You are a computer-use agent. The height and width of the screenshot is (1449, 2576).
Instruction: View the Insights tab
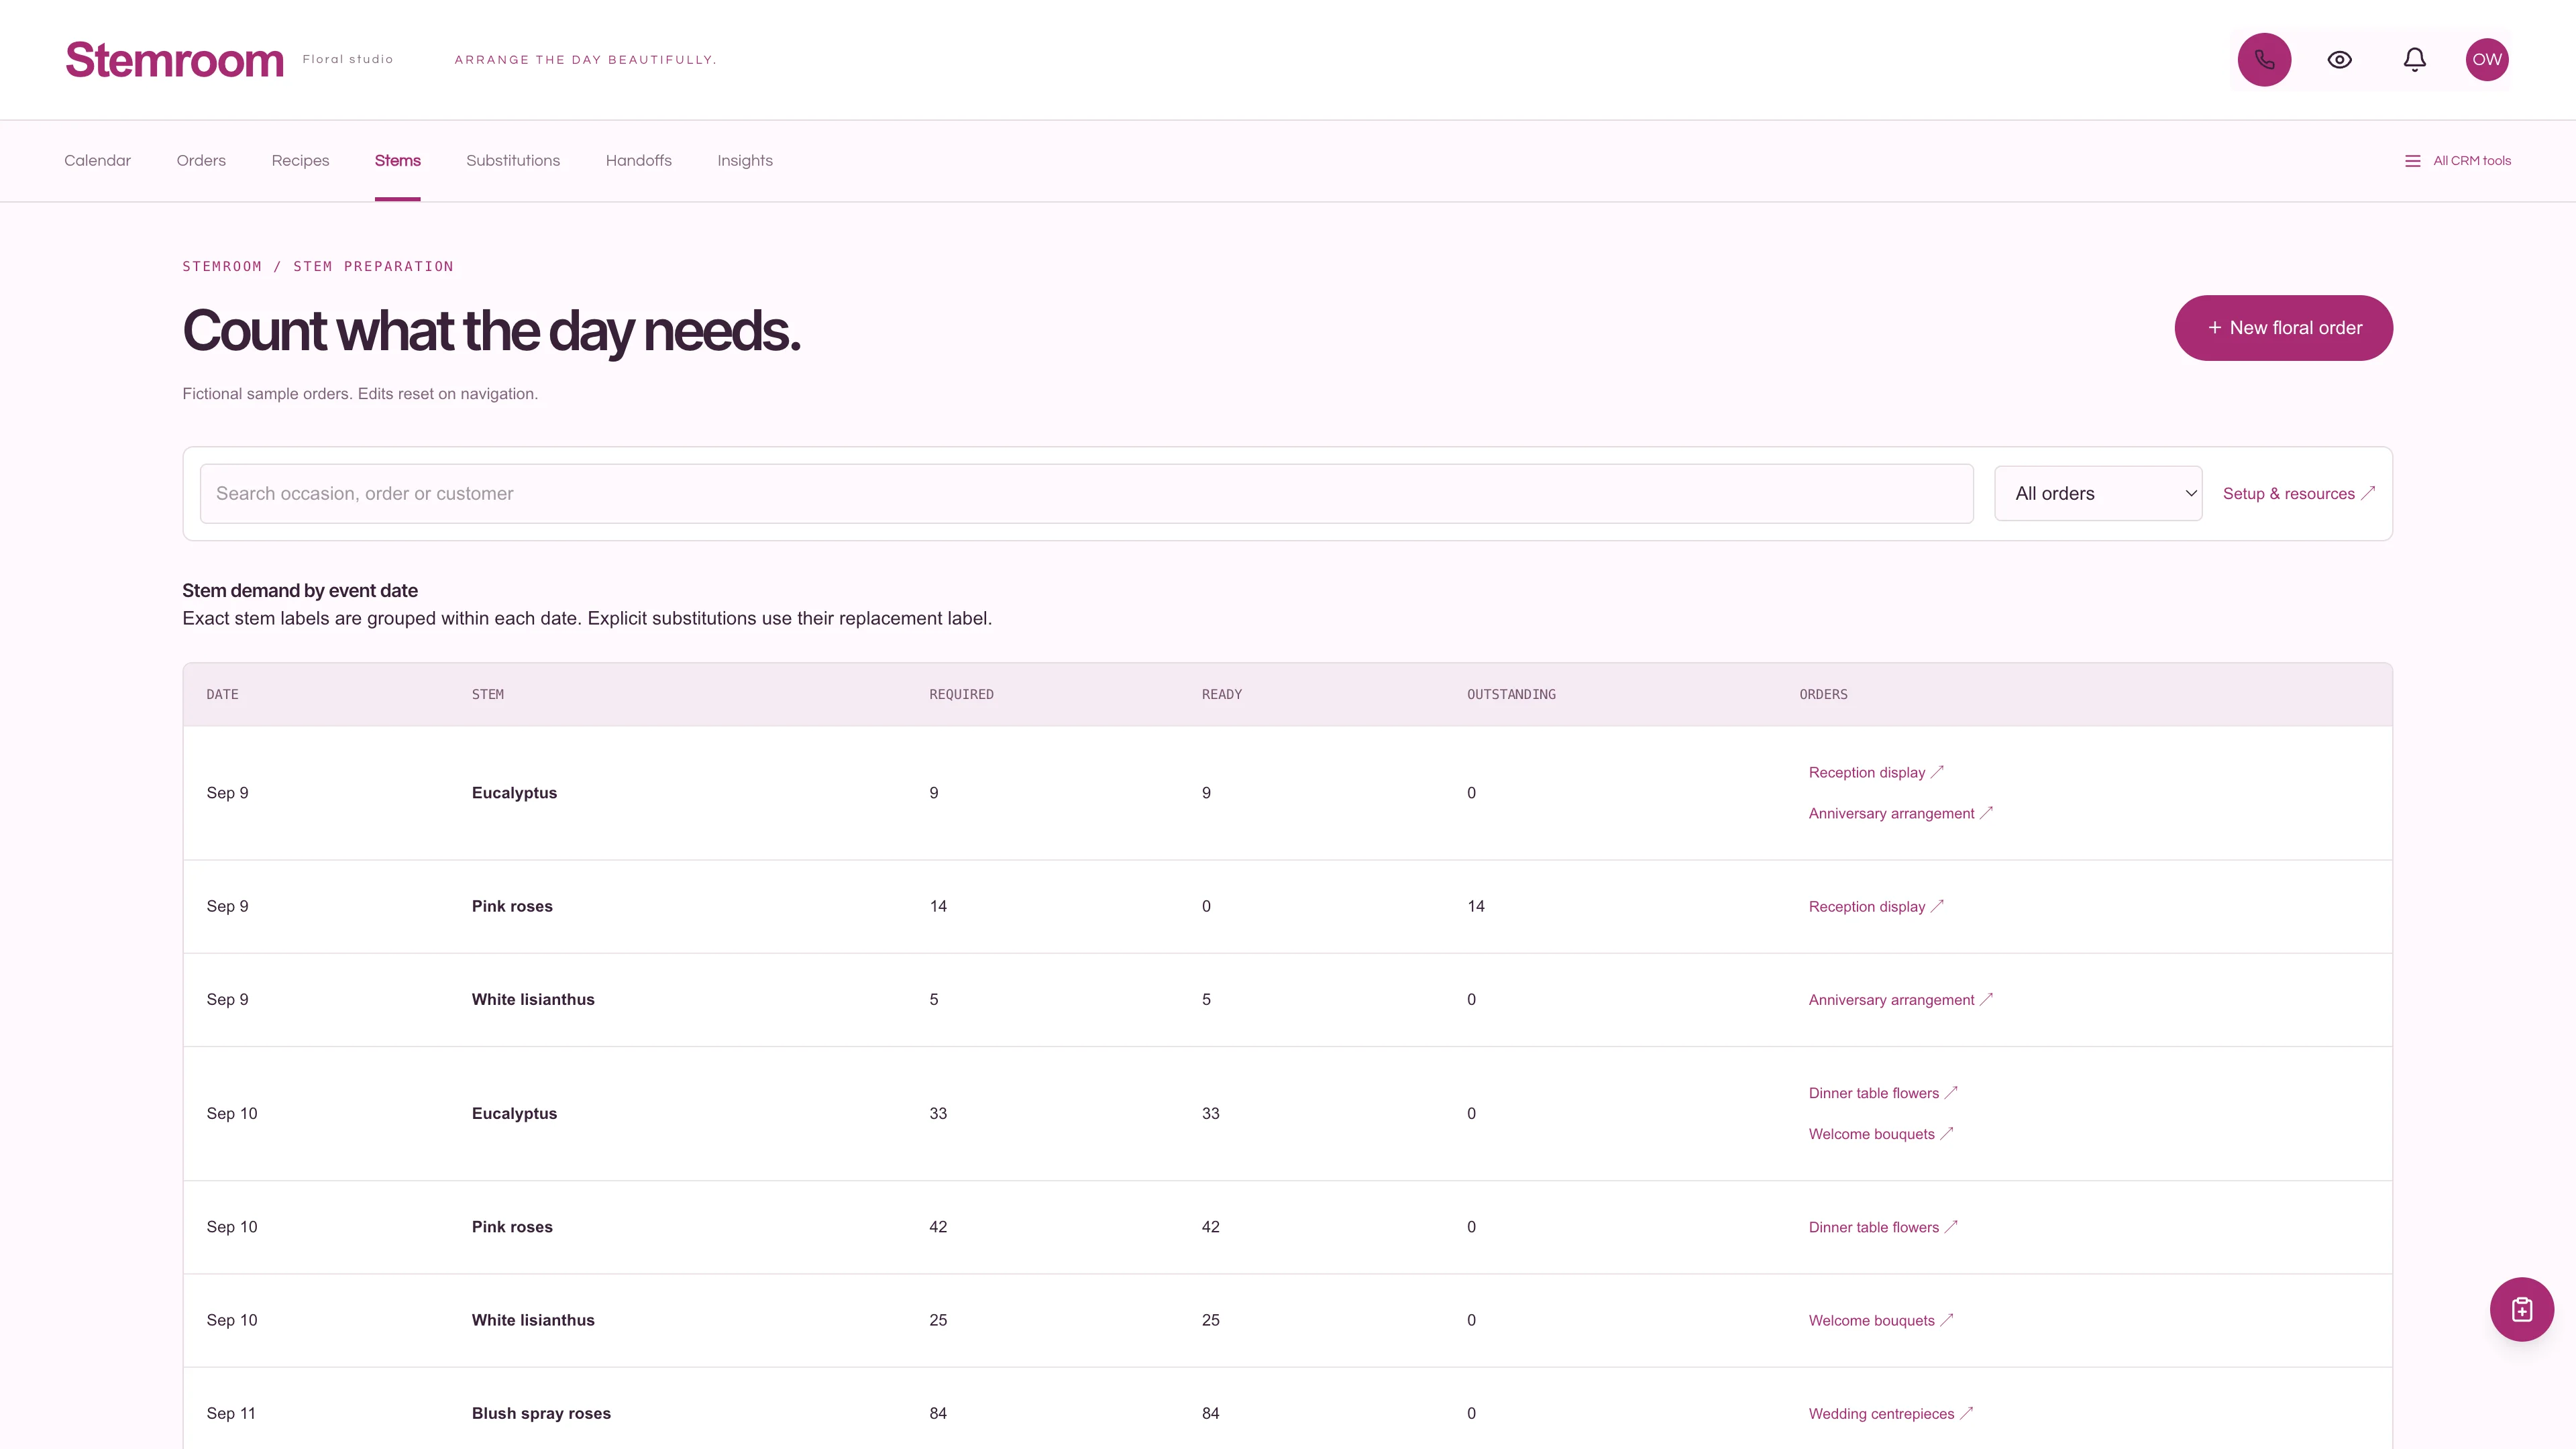coord(744,161)
